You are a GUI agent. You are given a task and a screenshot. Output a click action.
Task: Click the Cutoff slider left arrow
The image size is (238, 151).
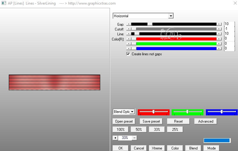[x=129, y=29]
